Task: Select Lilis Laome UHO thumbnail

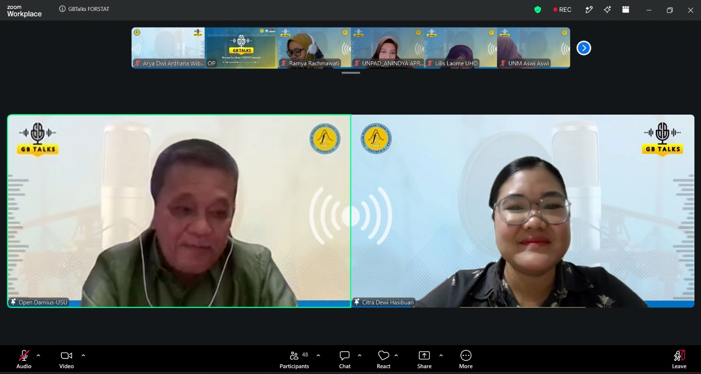Action: coord(460,48)
